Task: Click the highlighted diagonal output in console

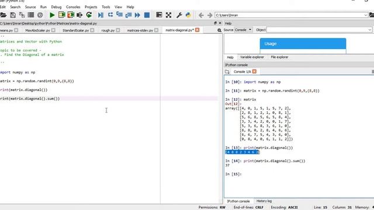Action: pos(243,152)
